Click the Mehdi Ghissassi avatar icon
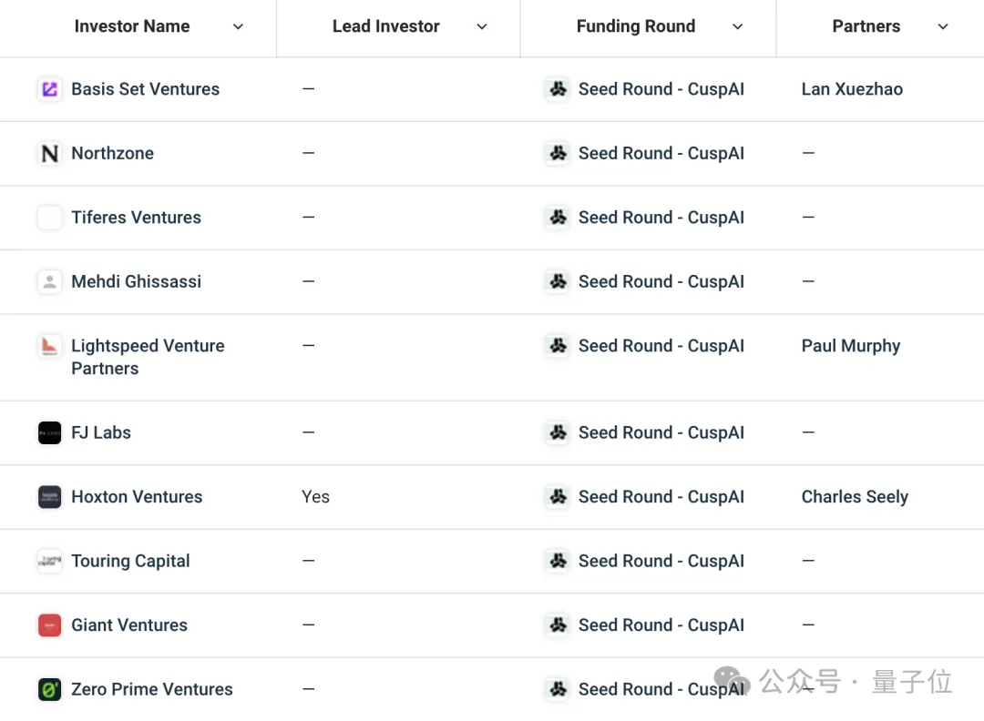 [x=49, y=281]
